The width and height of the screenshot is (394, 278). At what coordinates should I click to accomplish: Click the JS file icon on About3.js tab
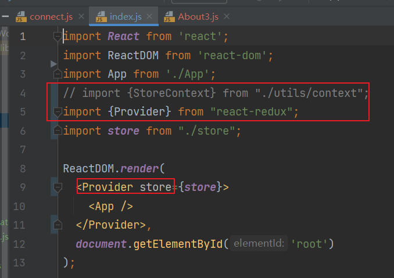(169, 17)
